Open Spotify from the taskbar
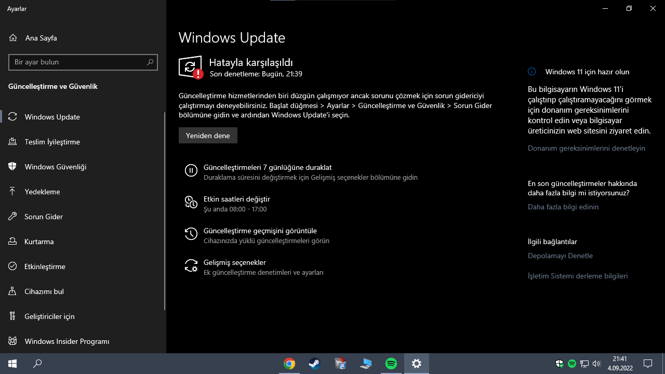The image size is (665, 374). [391, 364]
